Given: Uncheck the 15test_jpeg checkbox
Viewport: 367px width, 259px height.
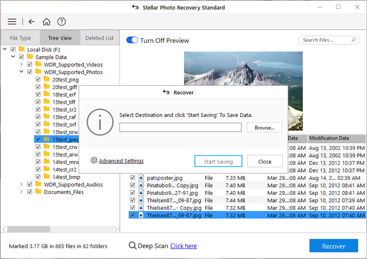Looking at the screenshot, I should (x=38, y=139).
